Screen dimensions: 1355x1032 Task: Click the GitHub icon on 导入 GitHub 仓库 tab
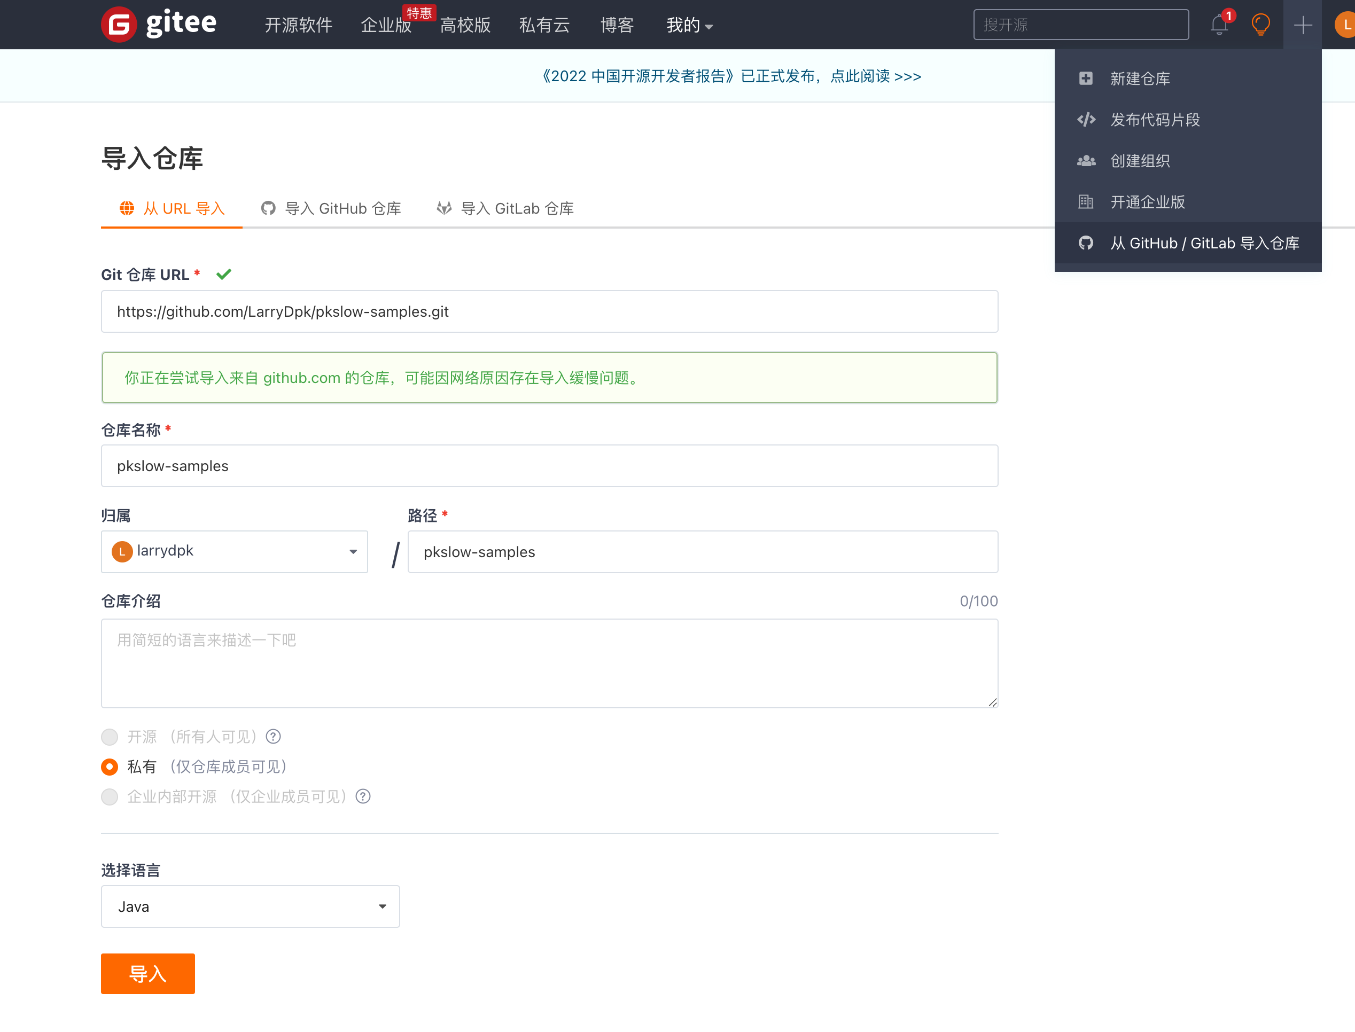coord(269,208)
